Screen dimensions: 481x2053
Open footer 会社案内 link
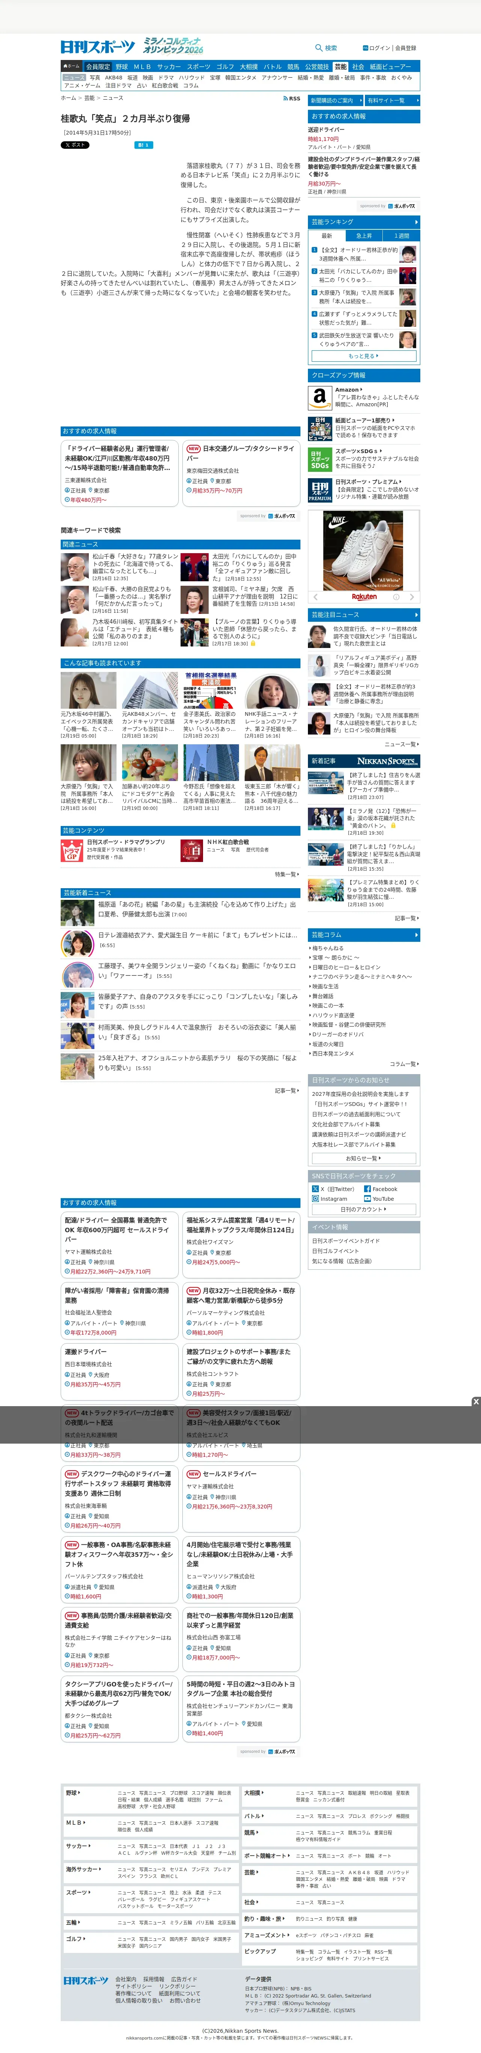[126, 1979]
